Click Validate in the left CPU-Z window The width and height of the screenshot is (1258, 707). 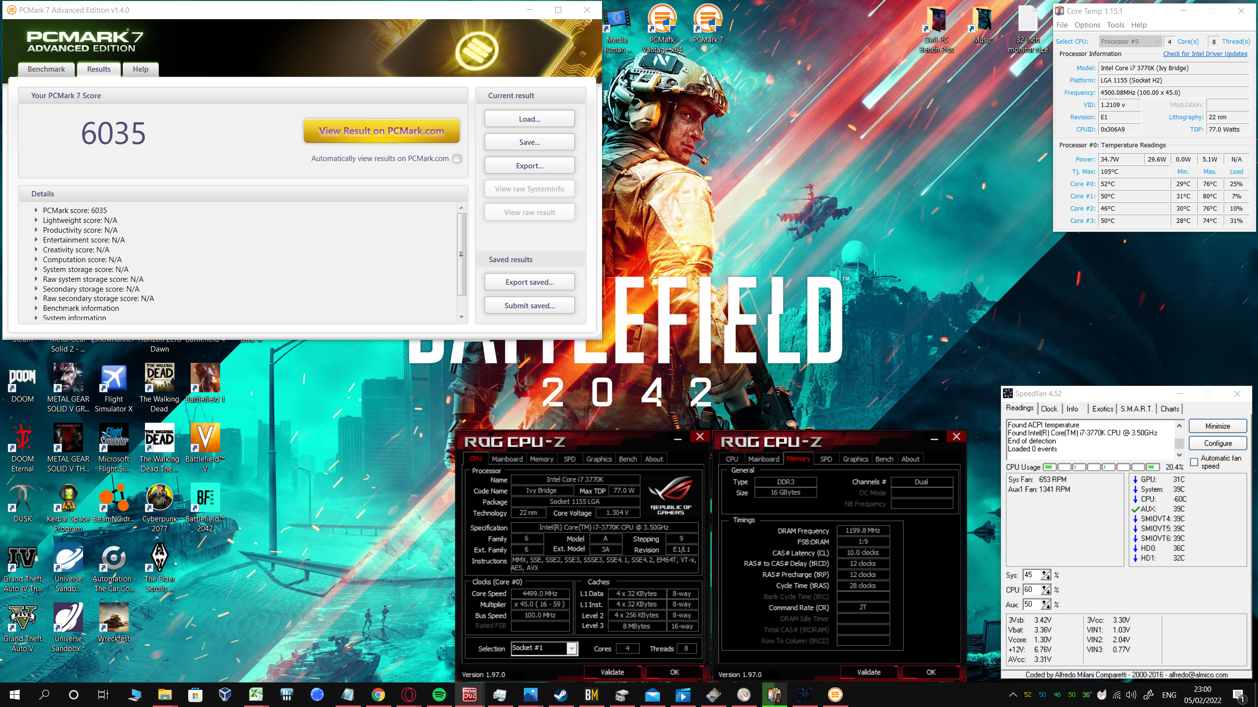[x=612, y=672]
